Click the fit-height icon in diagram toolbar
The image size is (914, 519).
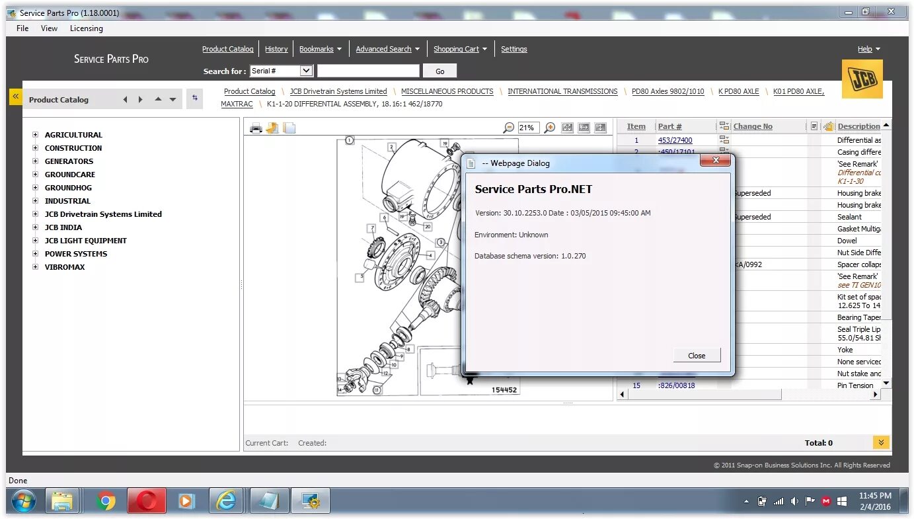click(600, 128)
